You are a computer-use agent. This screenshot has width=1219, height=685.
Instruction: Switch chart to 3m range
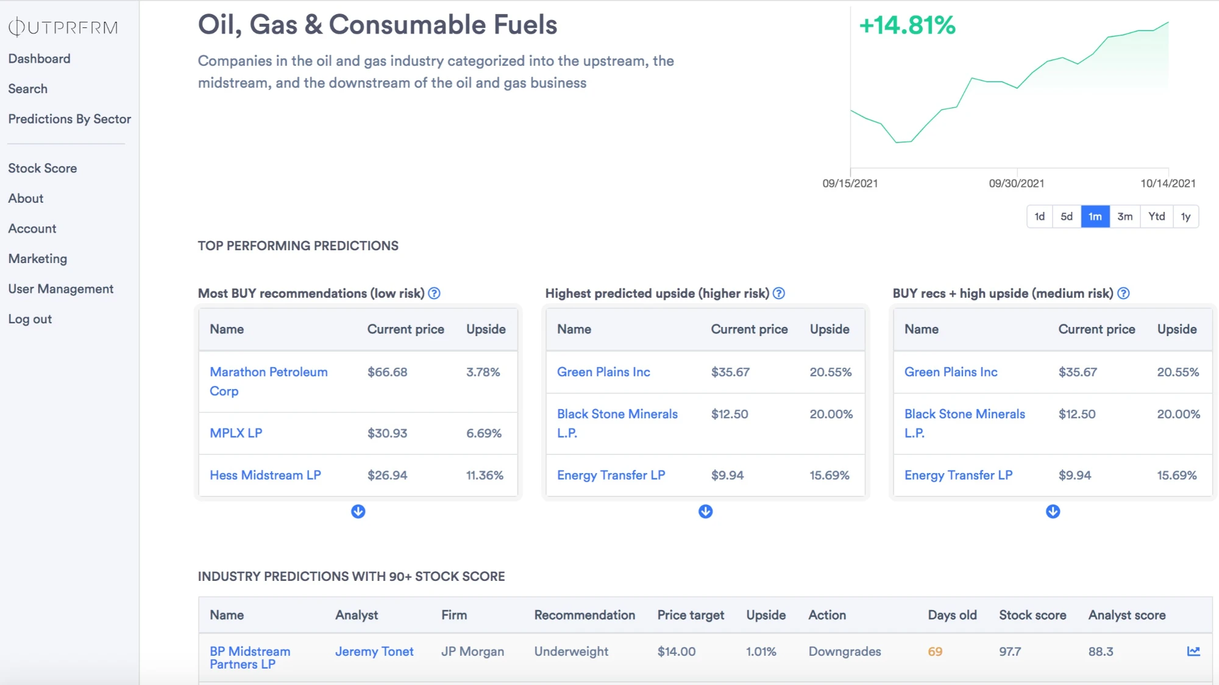[x=1125, y=217]
